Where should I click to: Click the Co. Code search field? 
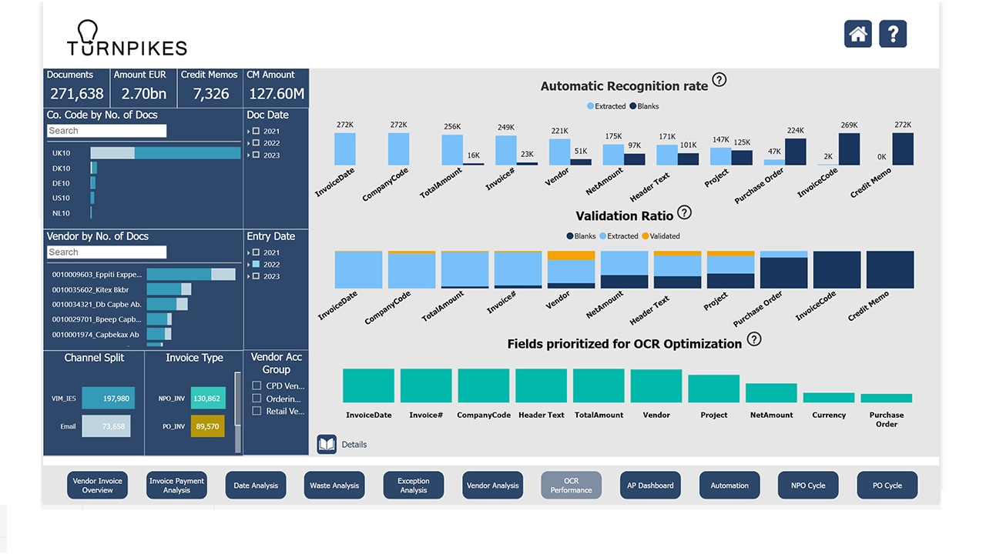[x=106, y=131]
